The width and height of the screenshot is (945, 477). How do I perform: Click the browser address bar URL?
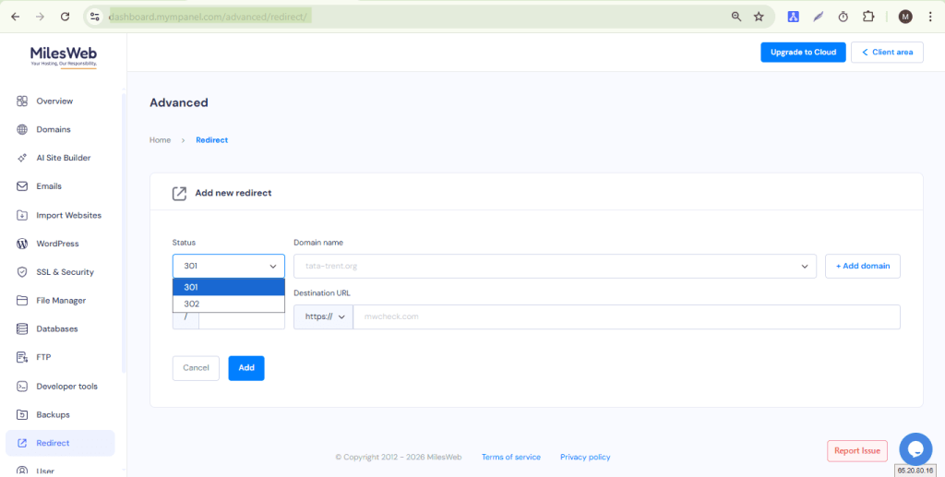click(x=208, y=17)
